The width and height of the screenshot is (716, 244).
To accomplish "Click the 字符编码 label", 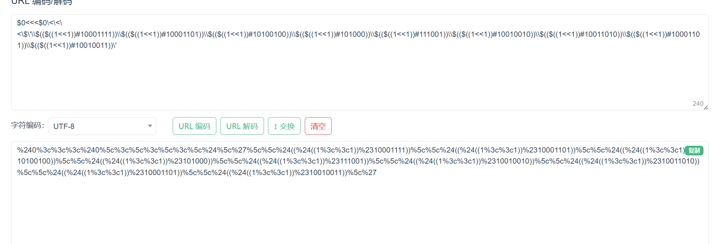I will point(28,125).
